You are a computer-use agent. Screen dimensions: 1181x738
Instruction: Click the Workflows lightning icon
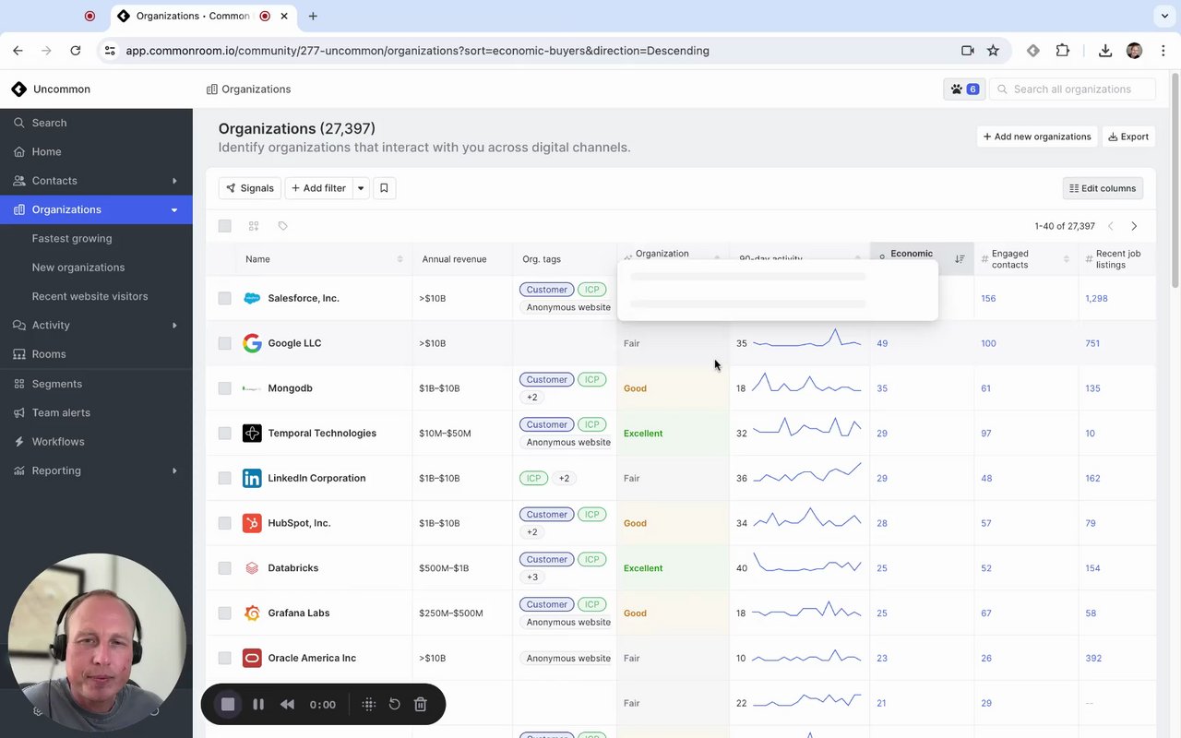click(19, 442)
